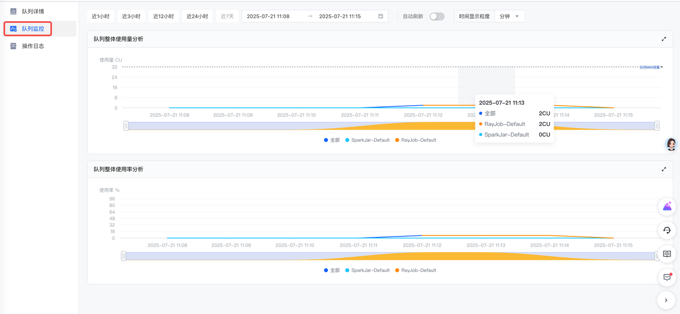This screenshot has width=680, height=314.
Task: Collapse the floating toolbar with the chevron arrow
Action: tap(666, 301)
